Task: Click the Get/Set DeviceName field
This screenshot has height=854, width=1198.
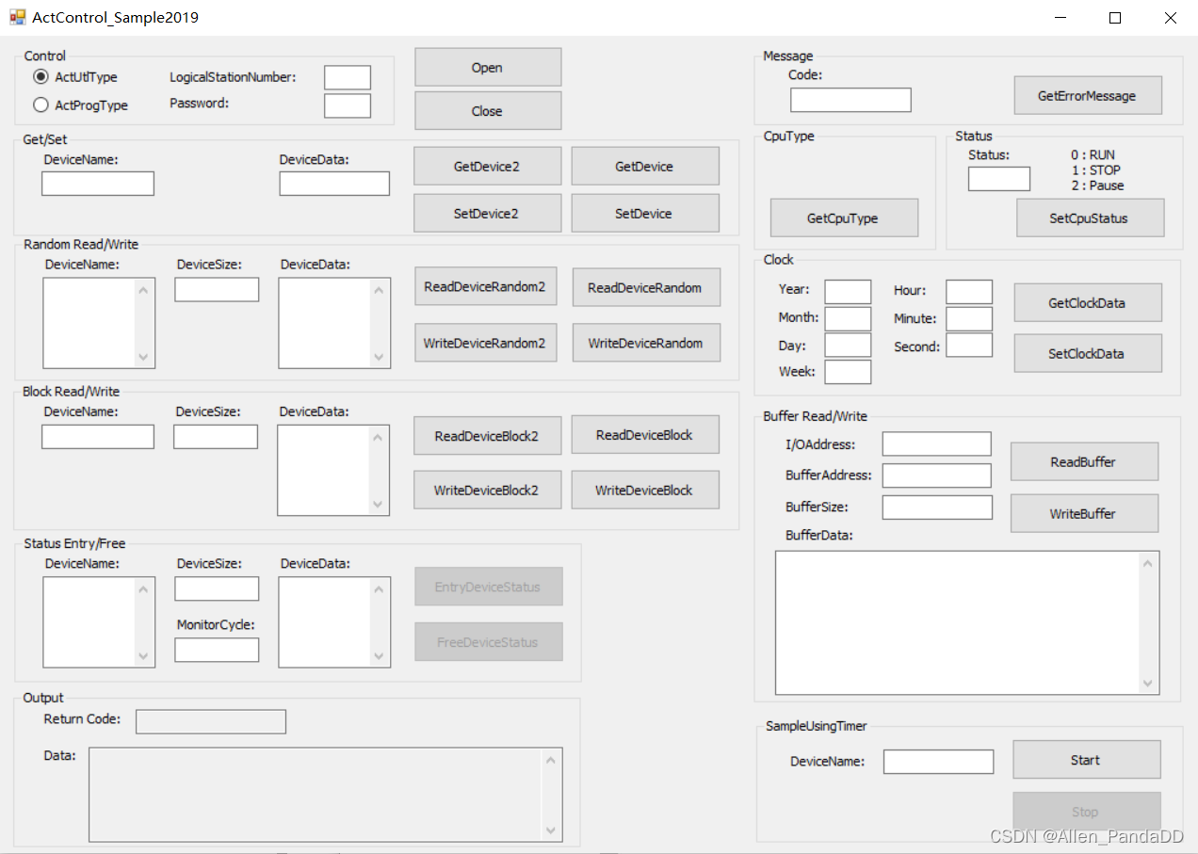Action: [x=98, y=184]
